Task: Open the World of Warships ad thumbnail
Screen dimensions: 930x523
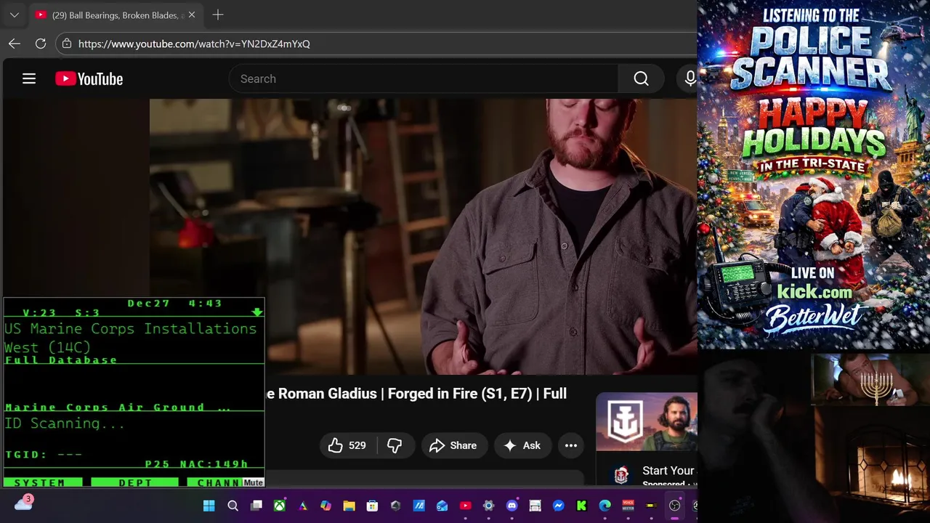Action: click(x=647, y=422)
